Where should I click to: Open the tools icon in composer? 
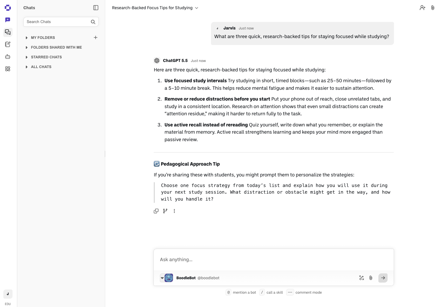click(361, 278)
